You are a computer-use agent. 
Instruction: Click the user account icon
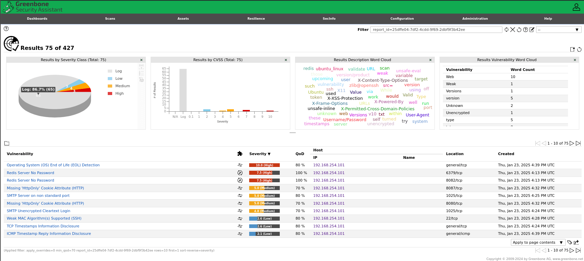coord(576,7)
